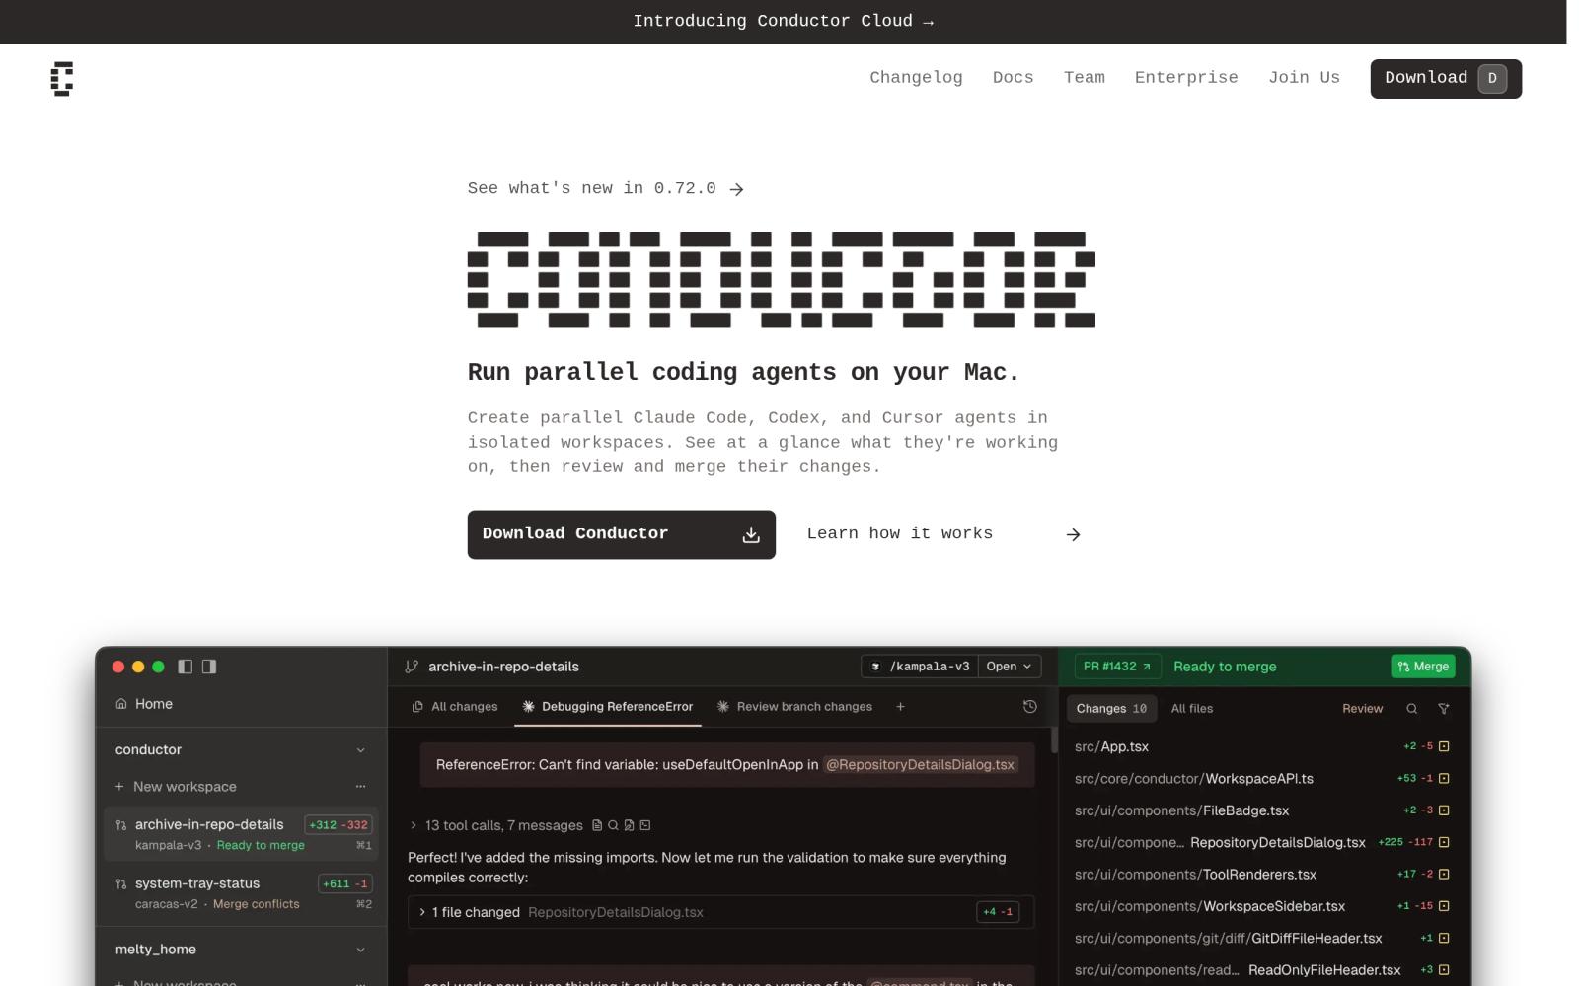The image size is (1579, 986).
Task: Click the arrow icon after Learn how it works
Action: (x=1074, y=534)
